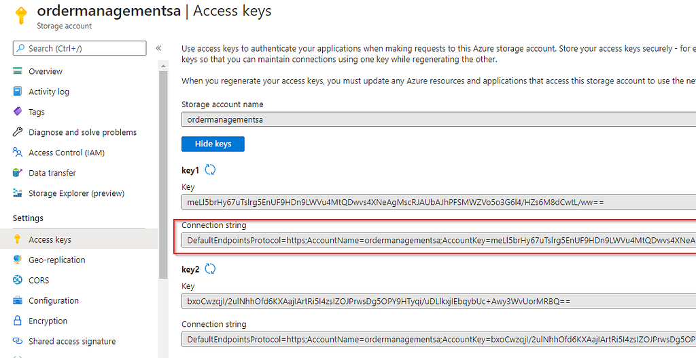Click the Hide keys button
Image resolution: width=696 pixels, height=358 pixels.
213,144
